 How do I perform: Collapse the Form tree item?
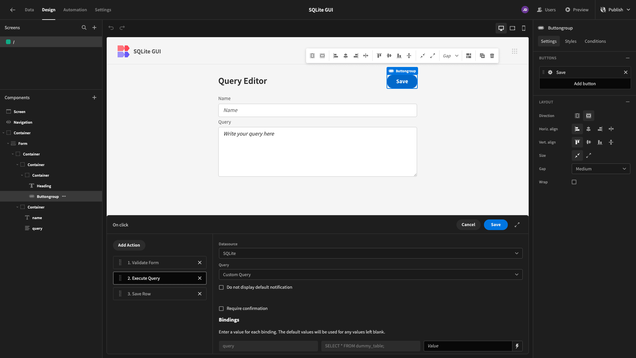tap(8, 144)
